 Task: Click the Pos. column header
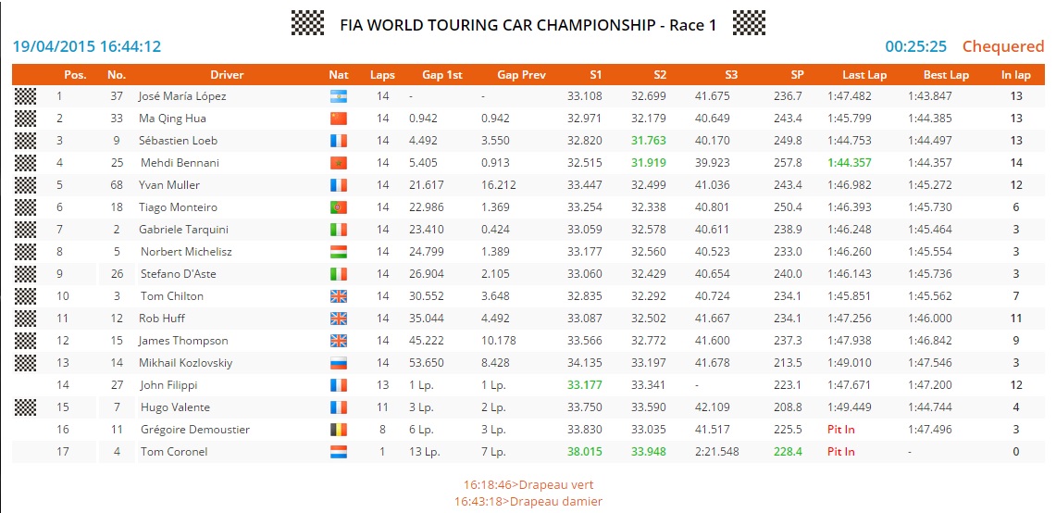[x=75, y=75]
